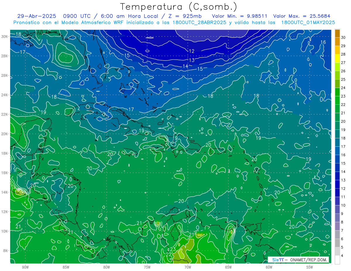Select latitude label "30N"
This screenshot has width=351, height=271.
[5, 36]
